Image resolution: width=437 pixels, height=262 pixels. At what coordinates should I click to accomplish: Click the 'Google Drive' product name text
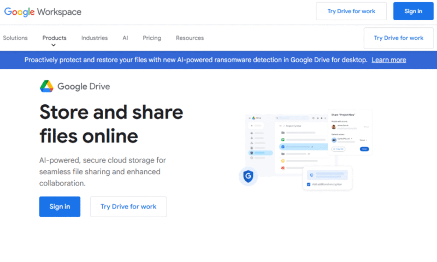(84, 86)
